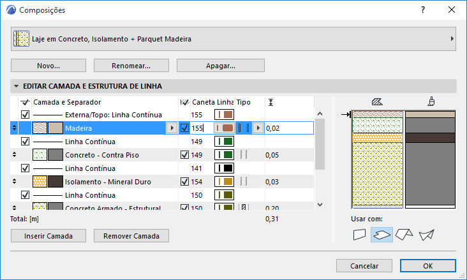Click the Madeira layer in cut preview

pos(378,114)
